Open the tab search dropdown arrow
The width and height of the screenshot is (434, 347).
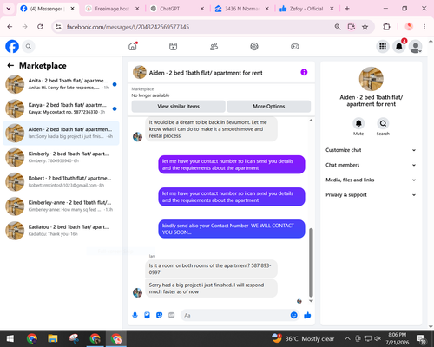(9, 9)
